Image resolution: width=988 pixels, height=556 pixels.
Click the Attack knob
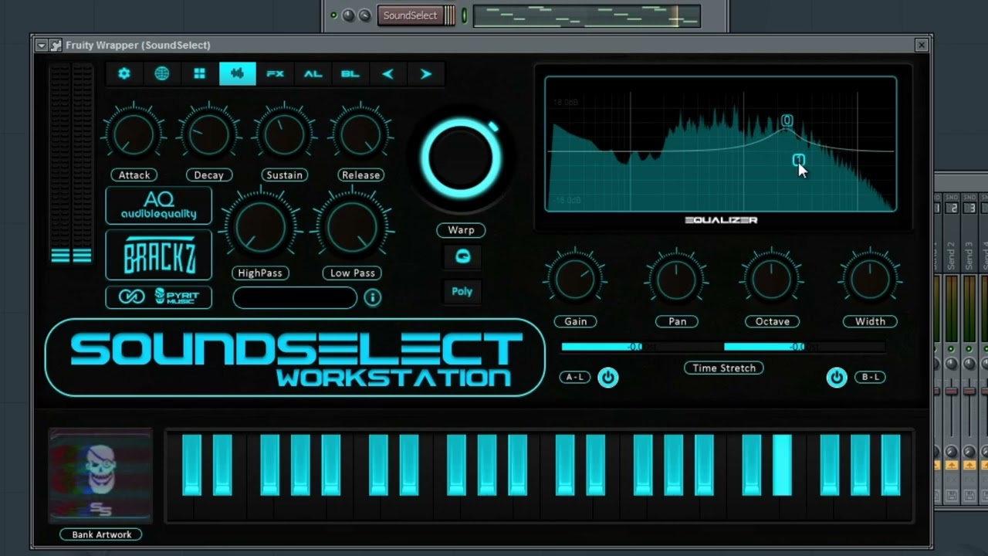coord(134,134)
